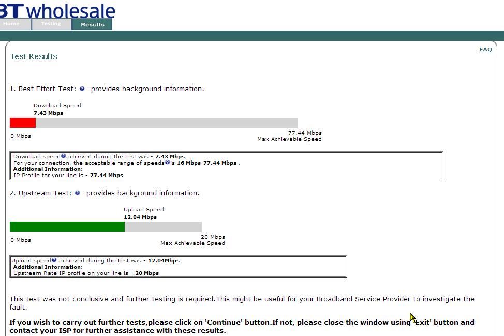
Task: Open the Best Effort Test help icon
Action: tap(82, 89)
